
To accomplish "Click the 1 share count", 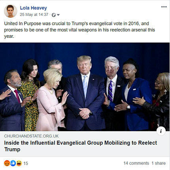I will coord(159,163).
